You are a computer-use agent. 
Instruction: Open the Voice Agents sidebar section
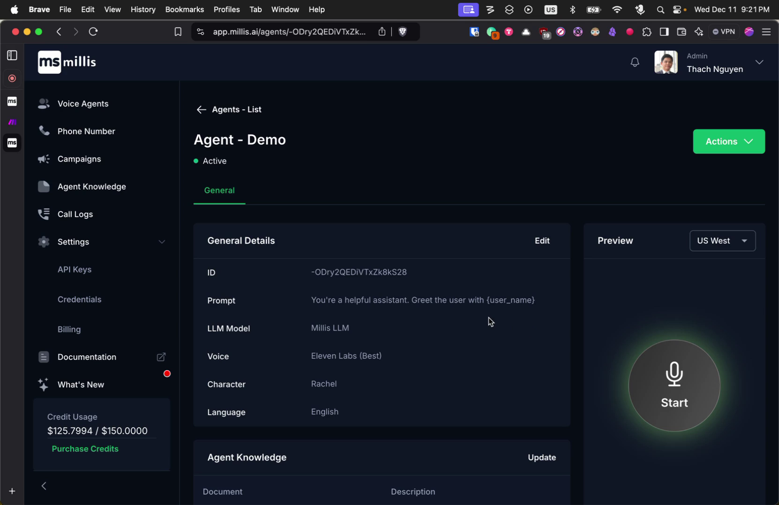pos(83,104)
